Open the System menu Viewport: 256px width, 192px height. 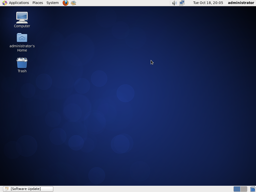tap(52, 3)
